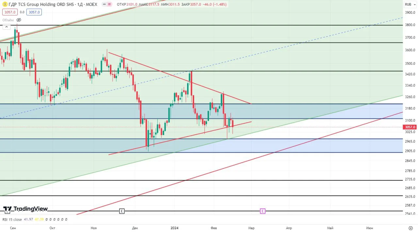Click the Мар label on the time axis
418x232 pixels.
pos(251,228)
